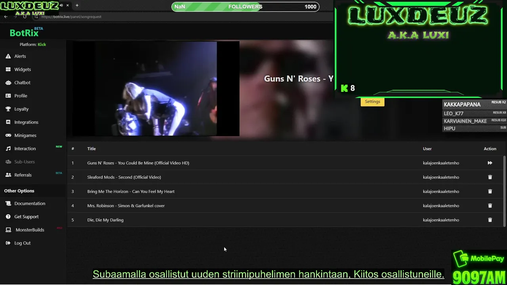
Task: Click the Referrals users icon
Action: pos(8,175)
